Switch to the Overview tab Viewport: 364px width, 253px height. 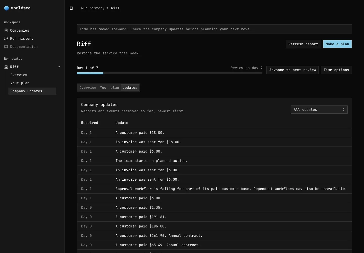(88, 88)
